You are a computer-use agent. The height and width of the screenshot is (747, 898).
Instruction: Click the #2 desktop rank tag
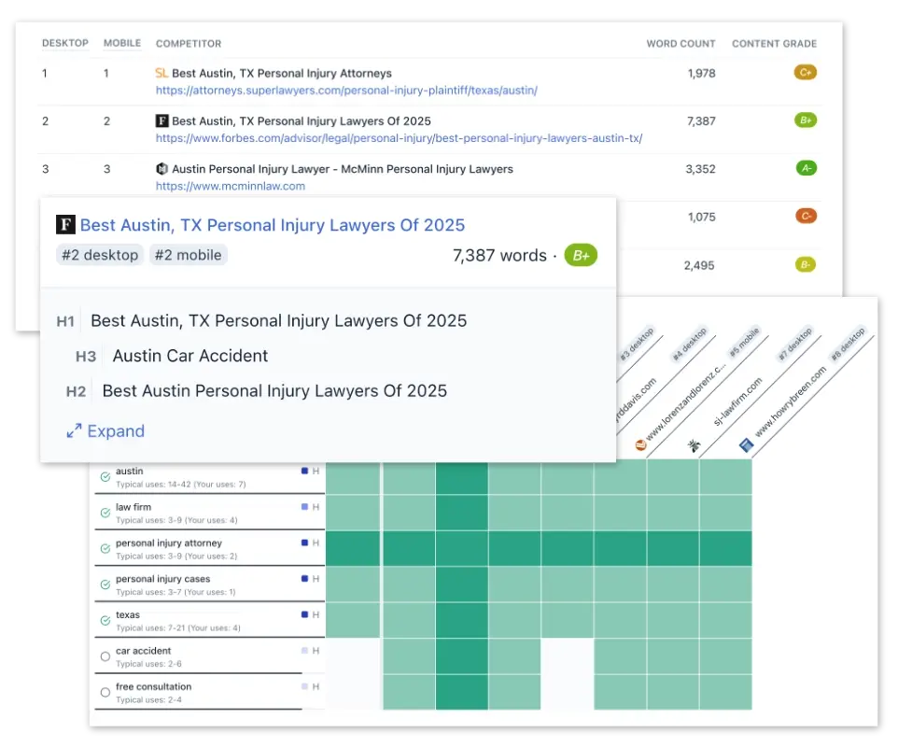tap(100, 255)
